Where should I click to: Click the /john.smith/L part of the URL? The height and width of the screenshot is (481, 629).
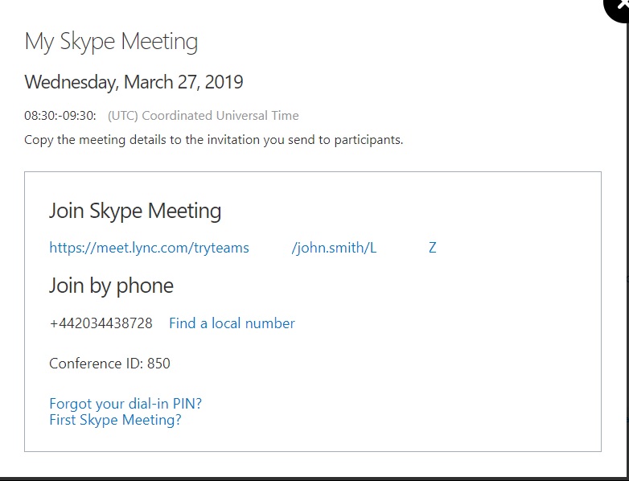[334, 248]
